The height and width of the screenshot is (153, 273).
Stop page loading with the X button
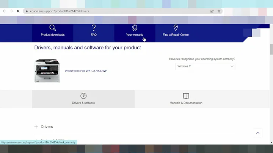pyautogui.click(x=18, y=11)
